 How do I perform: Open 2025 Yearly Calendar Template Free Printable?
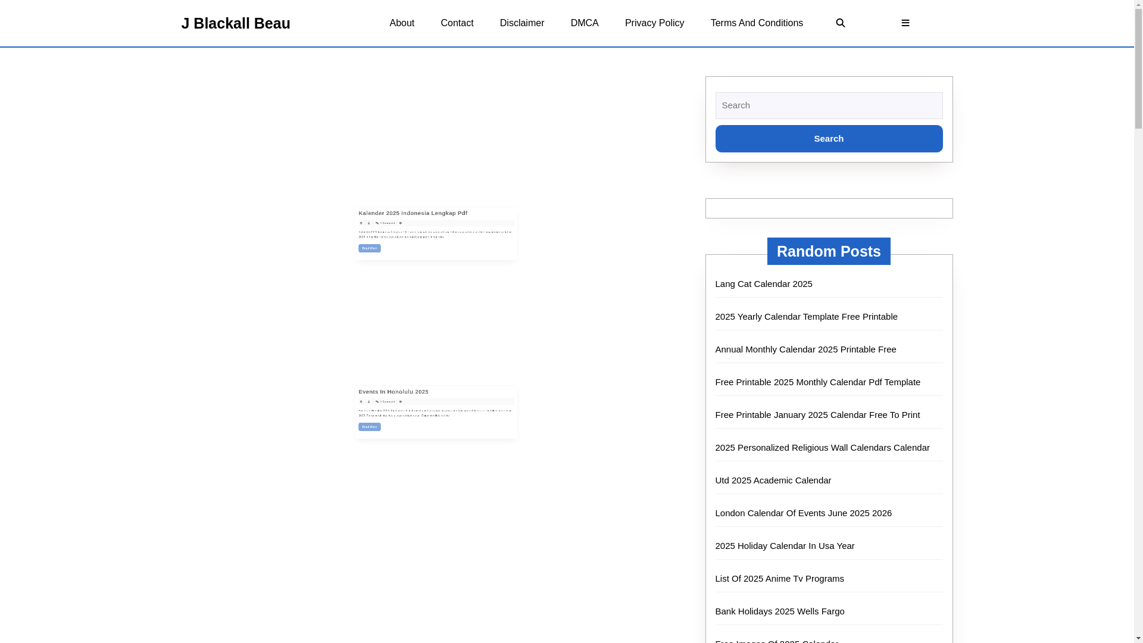806,317
